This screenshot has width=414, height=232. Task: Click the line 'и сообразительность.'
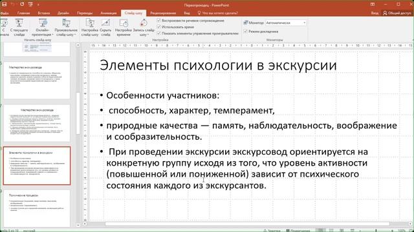[154, 137]
